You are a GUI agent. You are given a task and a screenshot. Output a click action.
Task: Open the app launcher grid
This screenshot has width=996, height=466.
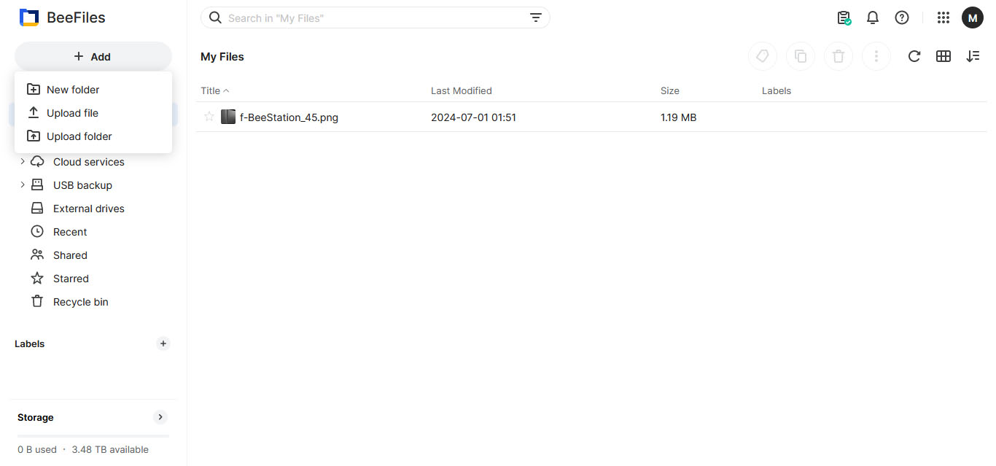point(943,18)
